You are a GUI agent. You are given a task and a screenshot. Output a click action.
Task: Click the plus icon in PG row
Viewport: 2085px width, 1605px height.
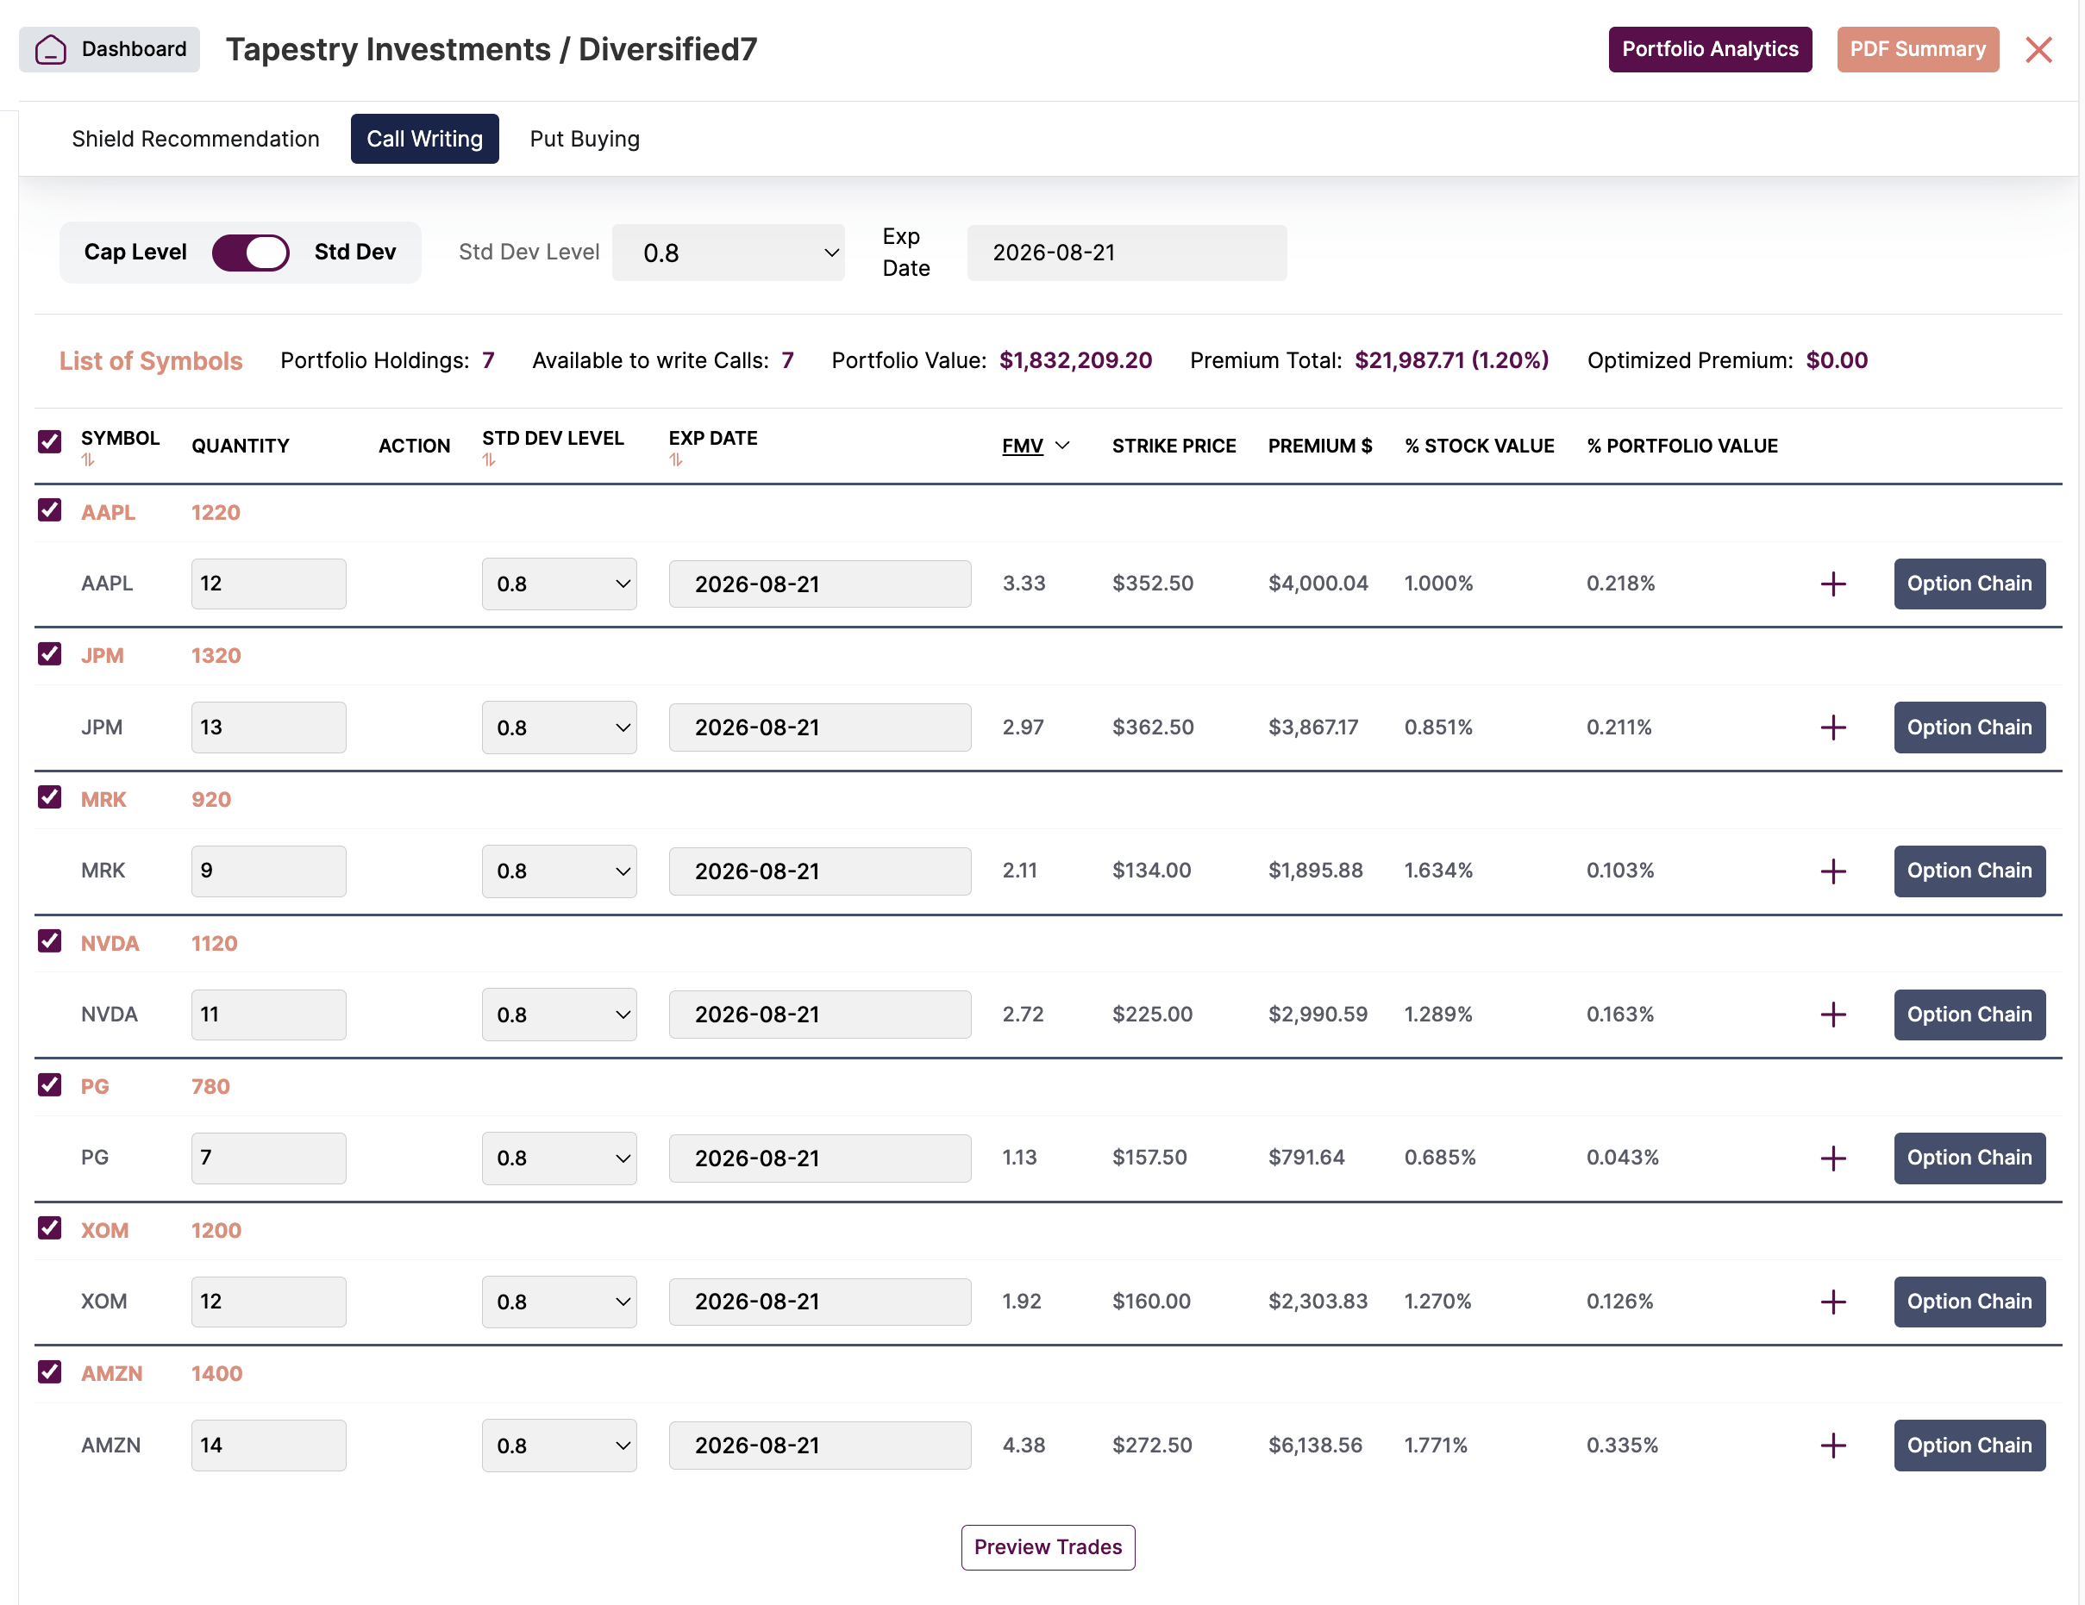click(x=1832, y=1158)
